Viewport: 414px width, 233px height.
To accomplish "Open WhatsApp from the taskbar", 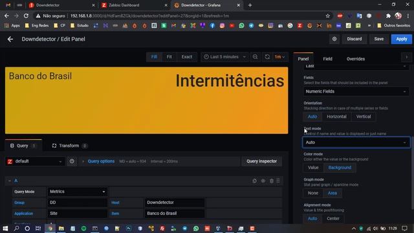I will pyautogui.click(x=196, y=228).
